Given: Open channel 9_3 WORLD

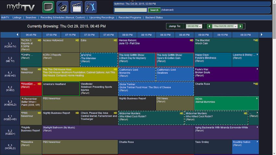Looking at the screenshot, I should [x=10, y=147].
